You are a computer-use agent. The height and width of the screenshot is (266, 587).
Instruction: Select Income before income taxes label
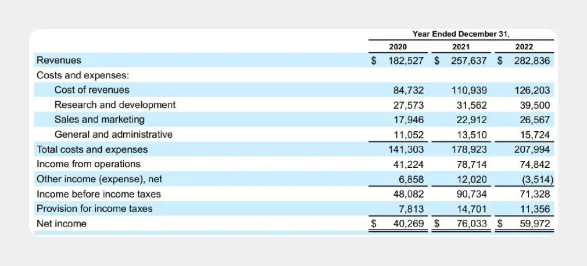tap(99, 194)
